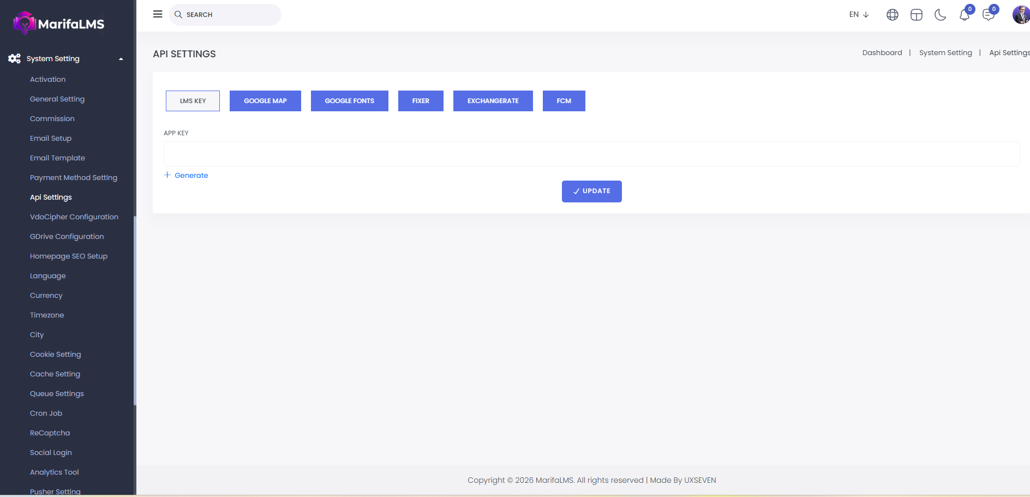
Task: Click the hamburger menu icon
Action: [158, 14]
